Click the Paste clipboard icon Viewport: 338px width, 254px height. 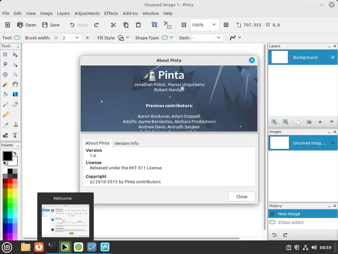pyautogui.click(x=138, y=25)
